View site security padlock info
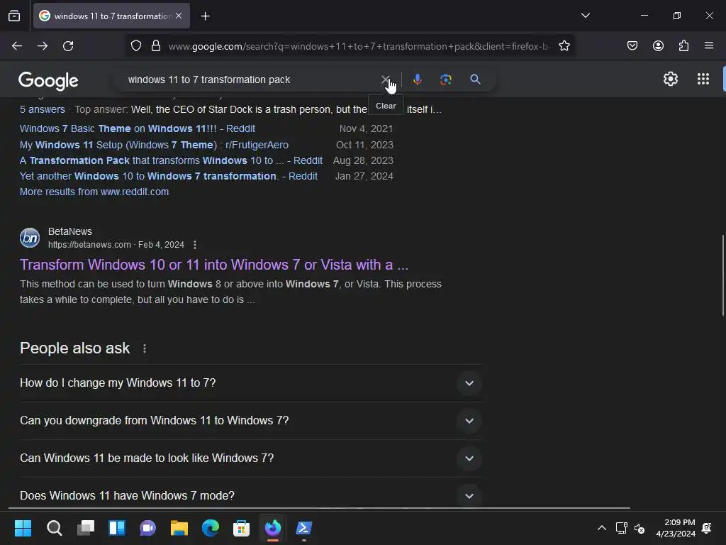726x545 pixels. pyautogui.click(x=156, y=46)
